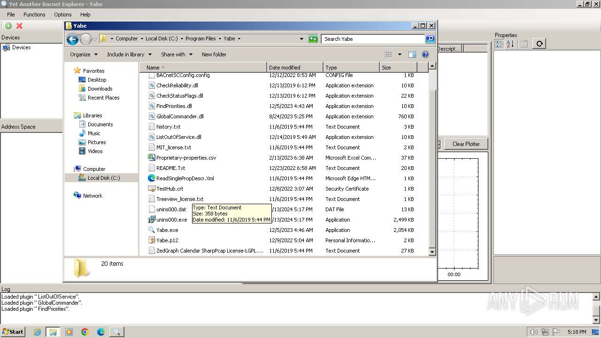Click the green Refresh icon next to address bar
Screen dimensions: 601x338
coord(313,39)
